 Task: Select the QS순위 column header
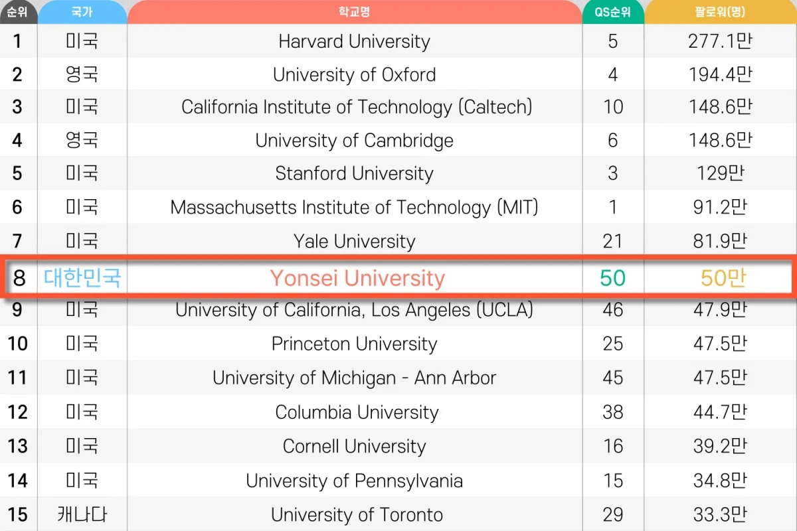click(612, 12)
